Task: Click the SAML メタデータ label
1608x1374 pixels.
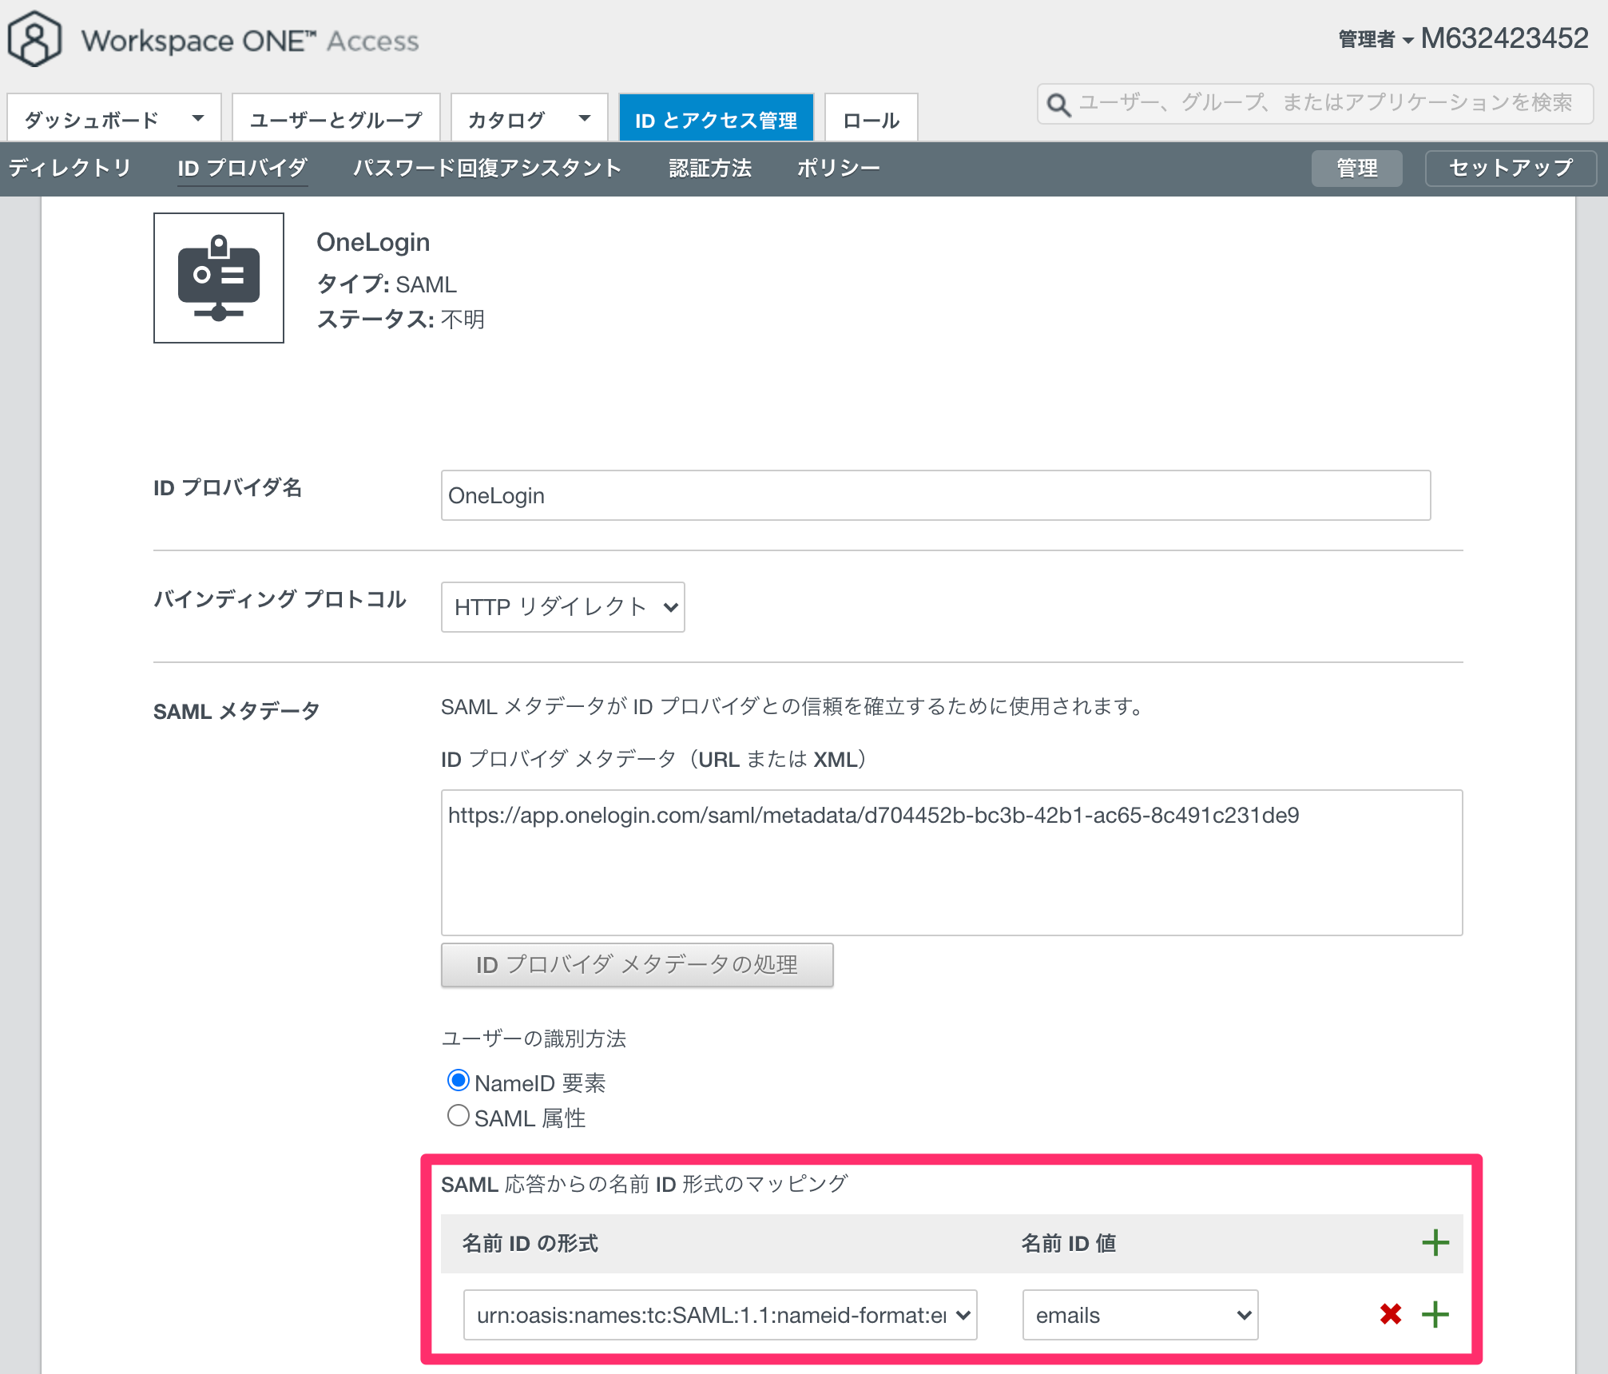Action: click(236, 711)
